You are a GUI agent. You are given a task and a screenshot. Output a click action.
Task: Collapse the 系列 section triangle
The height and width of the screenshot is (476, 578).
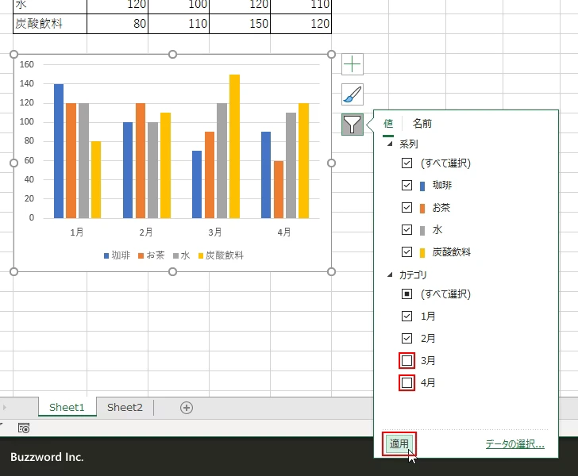[x=390, y=144]
